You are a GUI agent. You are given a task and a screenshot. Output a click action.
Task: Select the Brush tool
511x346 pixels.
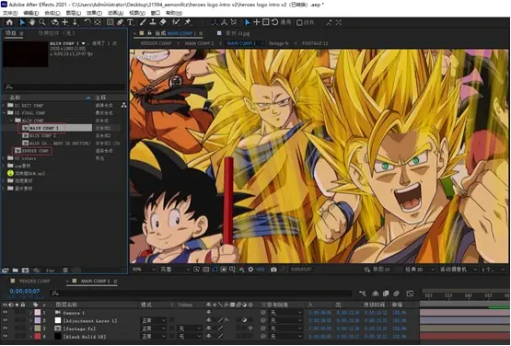[x=143, y=22]
